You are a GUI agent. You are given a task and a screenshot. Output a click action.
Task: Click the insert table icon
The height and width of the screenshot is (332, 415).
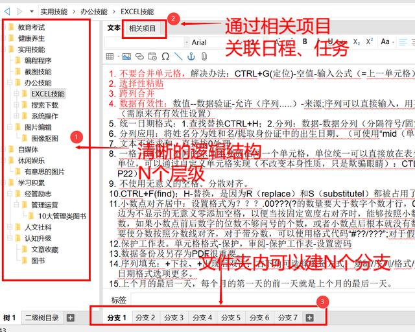pos(109,57)
